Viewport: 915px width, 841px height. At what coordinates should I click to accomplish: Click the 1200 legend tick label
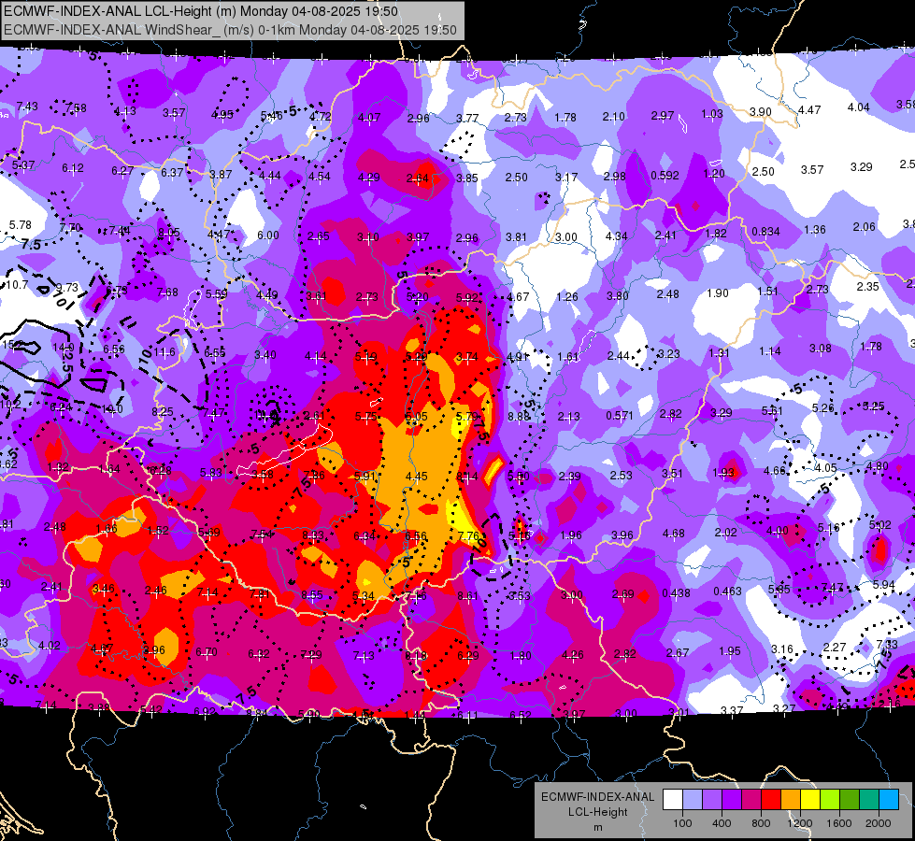tap(799, 823)
